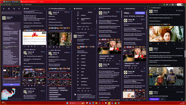Expand Federated timeline column settings
The width and height of the screenshot is (186, 105).
pyautogui.click(x=120, y=9)
